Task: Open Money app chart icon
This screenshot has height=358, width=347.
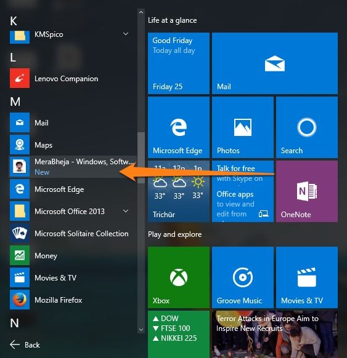Action: (20, 255)
